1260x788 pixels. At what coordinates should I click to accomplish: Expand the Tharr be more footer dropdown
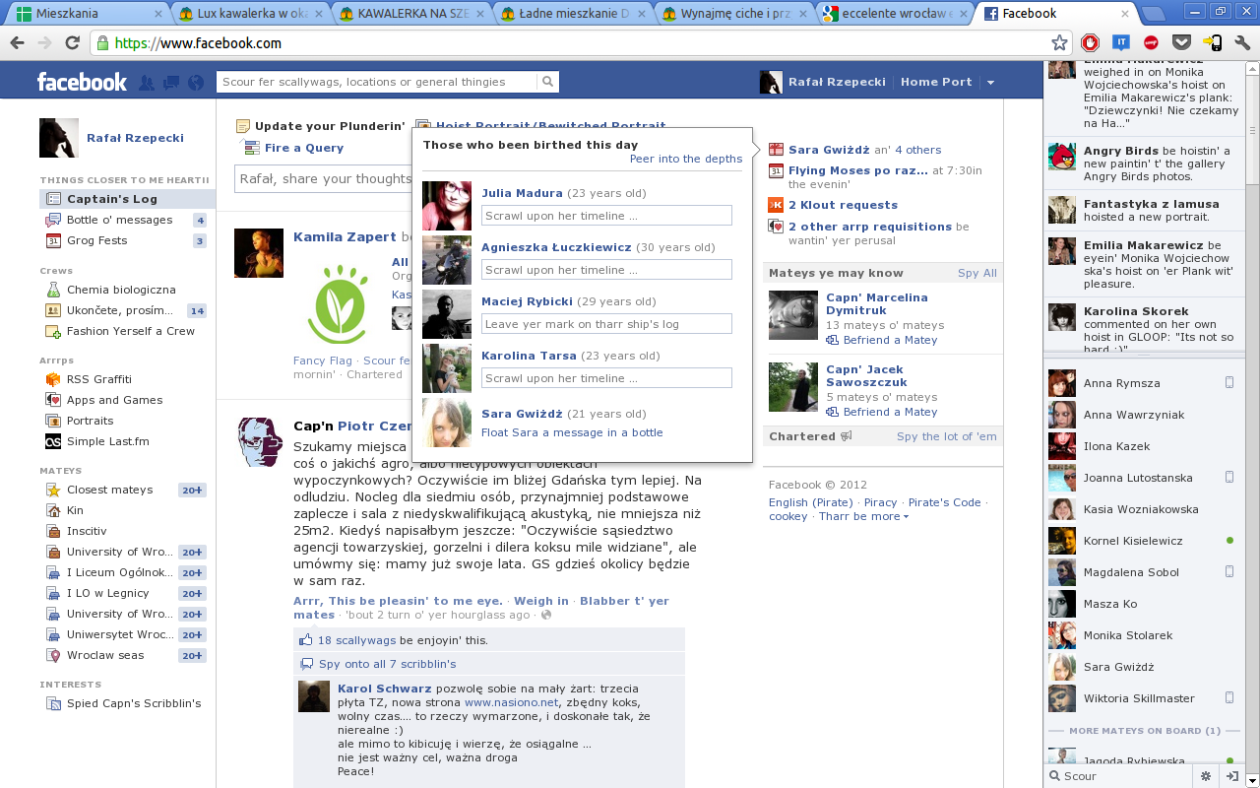pyautogui.click(x=863, y=516)
